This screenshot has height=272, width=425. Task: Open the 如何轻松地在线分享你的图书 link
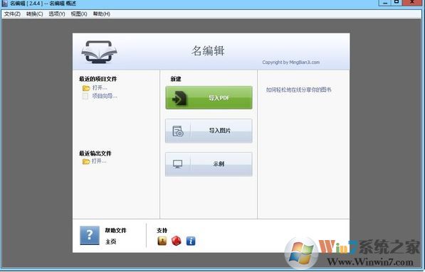298,89
